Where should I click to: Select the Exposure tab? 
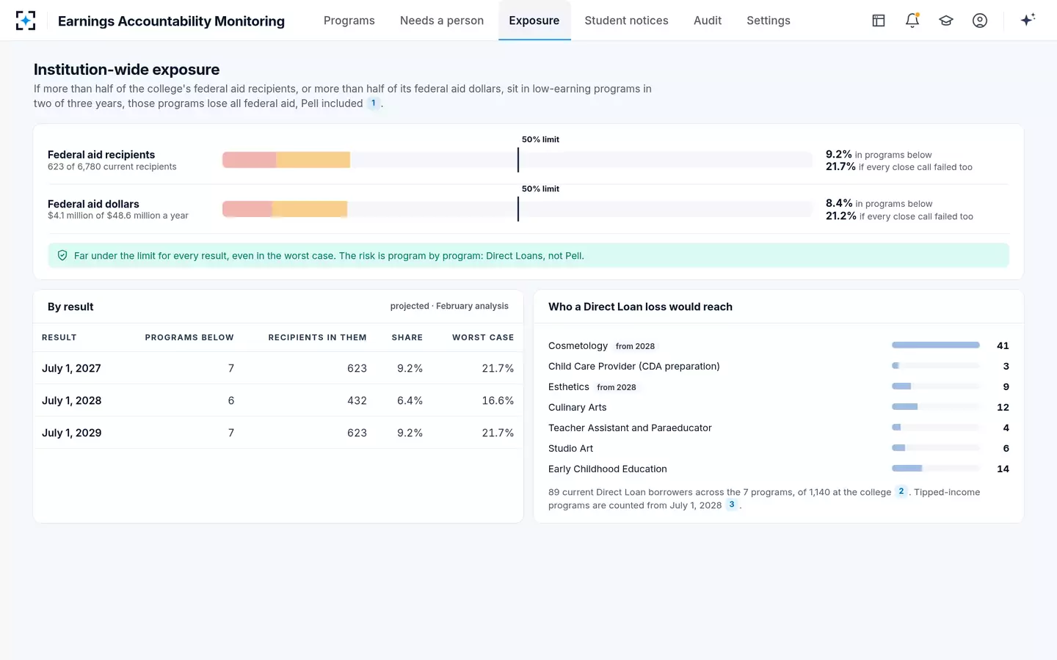[x=534, y=21]
